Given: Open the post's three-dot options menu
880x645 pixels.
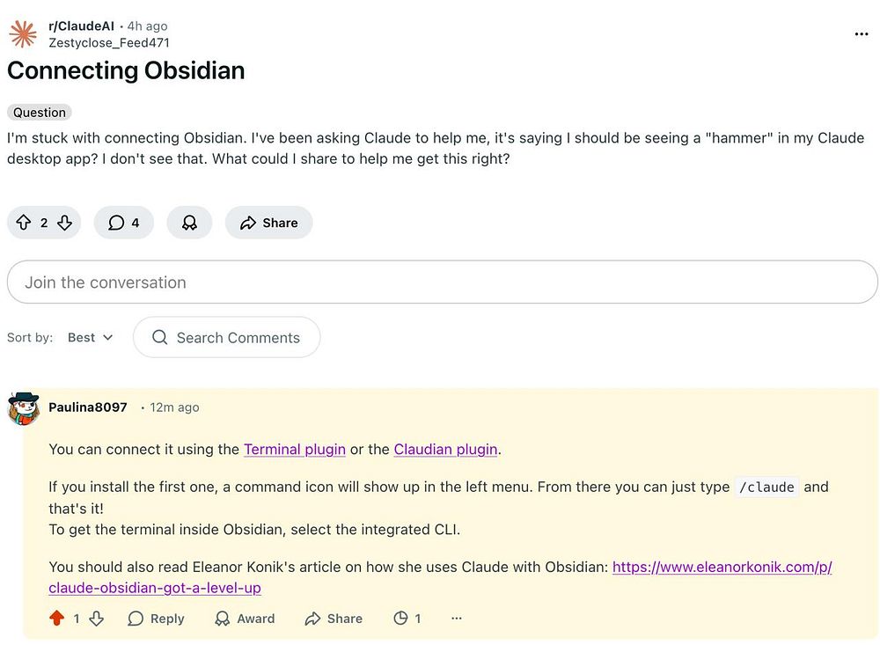Looking at the screenshot, I should [x=862, y=34].
